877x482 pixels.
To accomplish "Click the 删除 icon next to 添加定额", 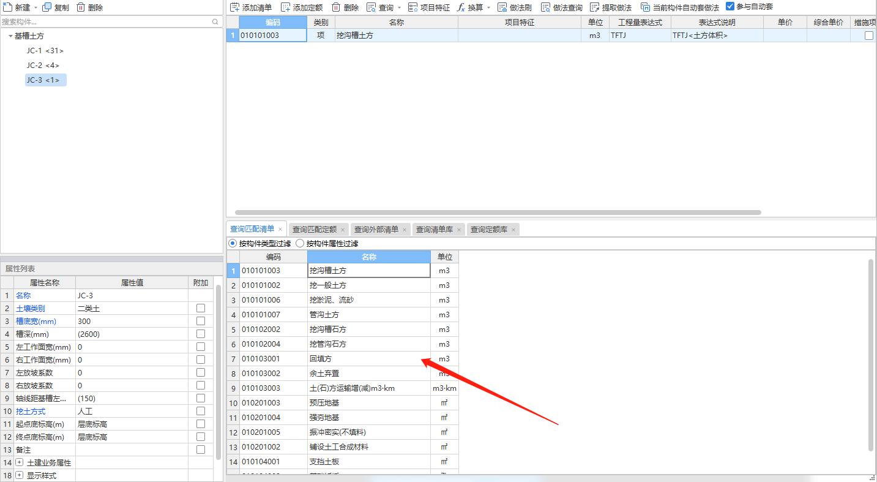I will [336, 7].
